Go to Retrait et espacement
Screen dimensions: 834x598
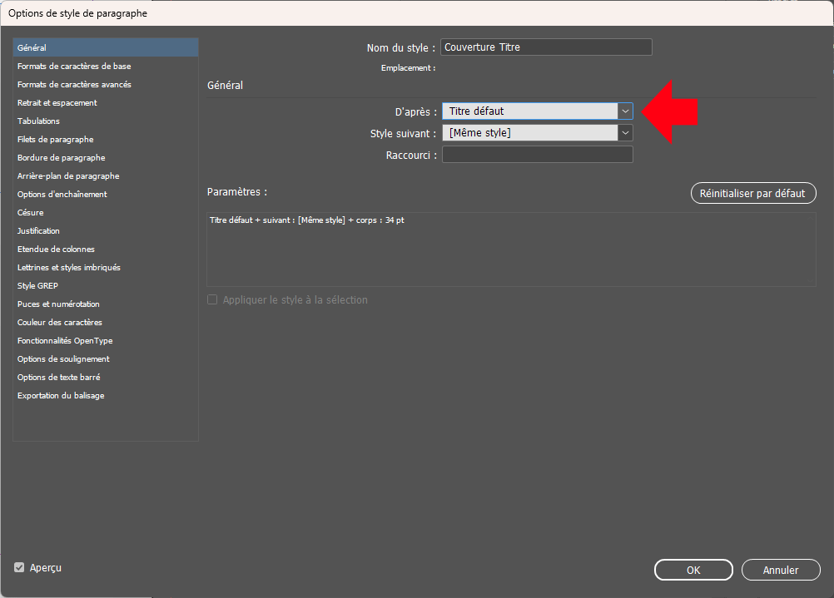click(x=57, y=103)
